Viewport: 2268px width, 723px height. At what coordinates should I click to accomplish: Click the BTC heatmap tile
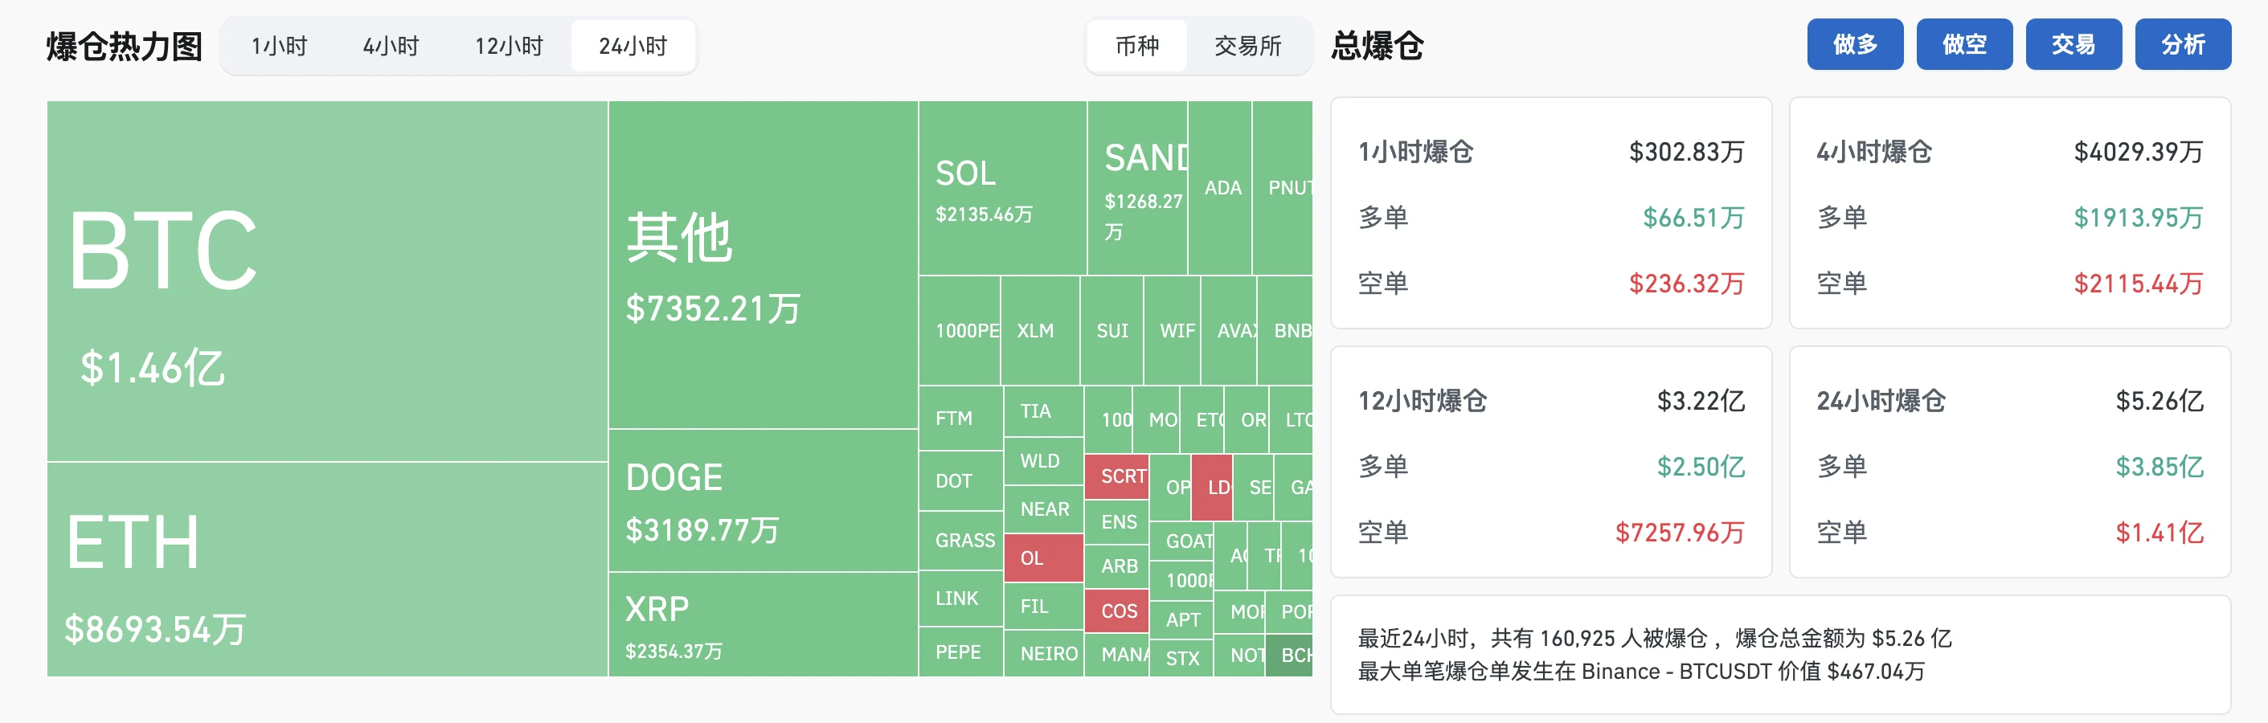(326, 280)
